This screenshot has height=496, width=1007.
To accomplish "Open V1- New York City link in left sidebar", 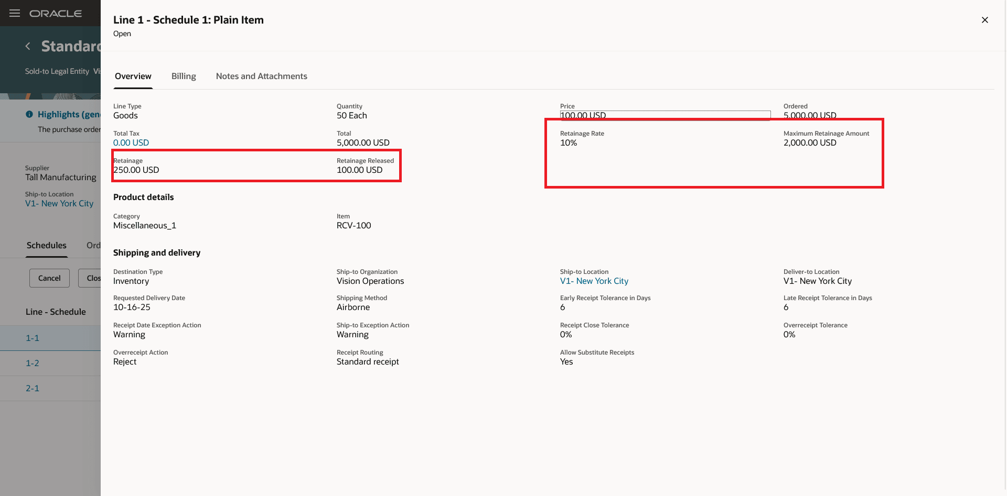I will click(59, 203).
